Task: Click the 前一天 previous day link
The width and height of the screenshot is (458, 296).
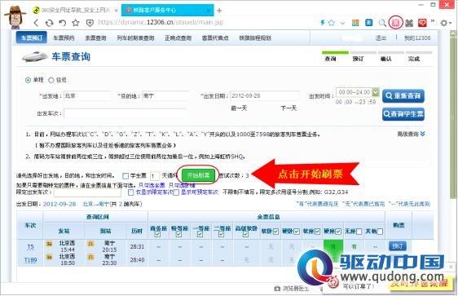Action: [x=239, y=108]
